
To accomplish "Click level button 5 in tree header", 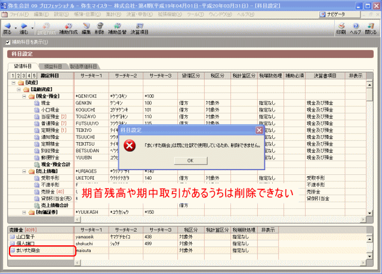I will [x=35, y=76].
